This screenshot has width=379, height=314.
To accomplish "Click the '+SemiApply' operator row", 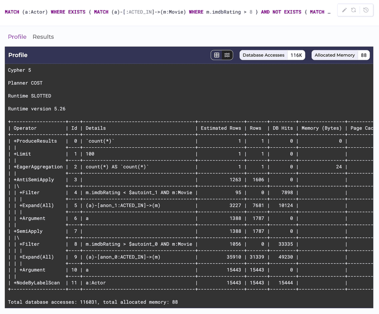I will coord(28,231).
